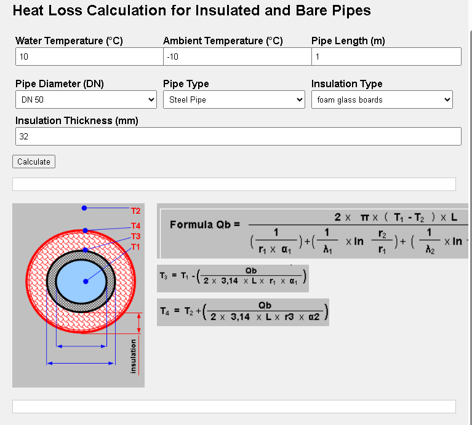Click the Water Temperature input field
The width and height of the screenshot is (472, 425).
click(x=89, y=57)
